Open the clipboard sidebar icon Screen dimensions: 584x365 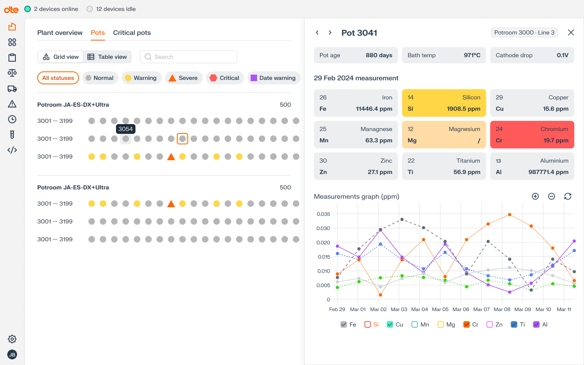tap(12, 58)
